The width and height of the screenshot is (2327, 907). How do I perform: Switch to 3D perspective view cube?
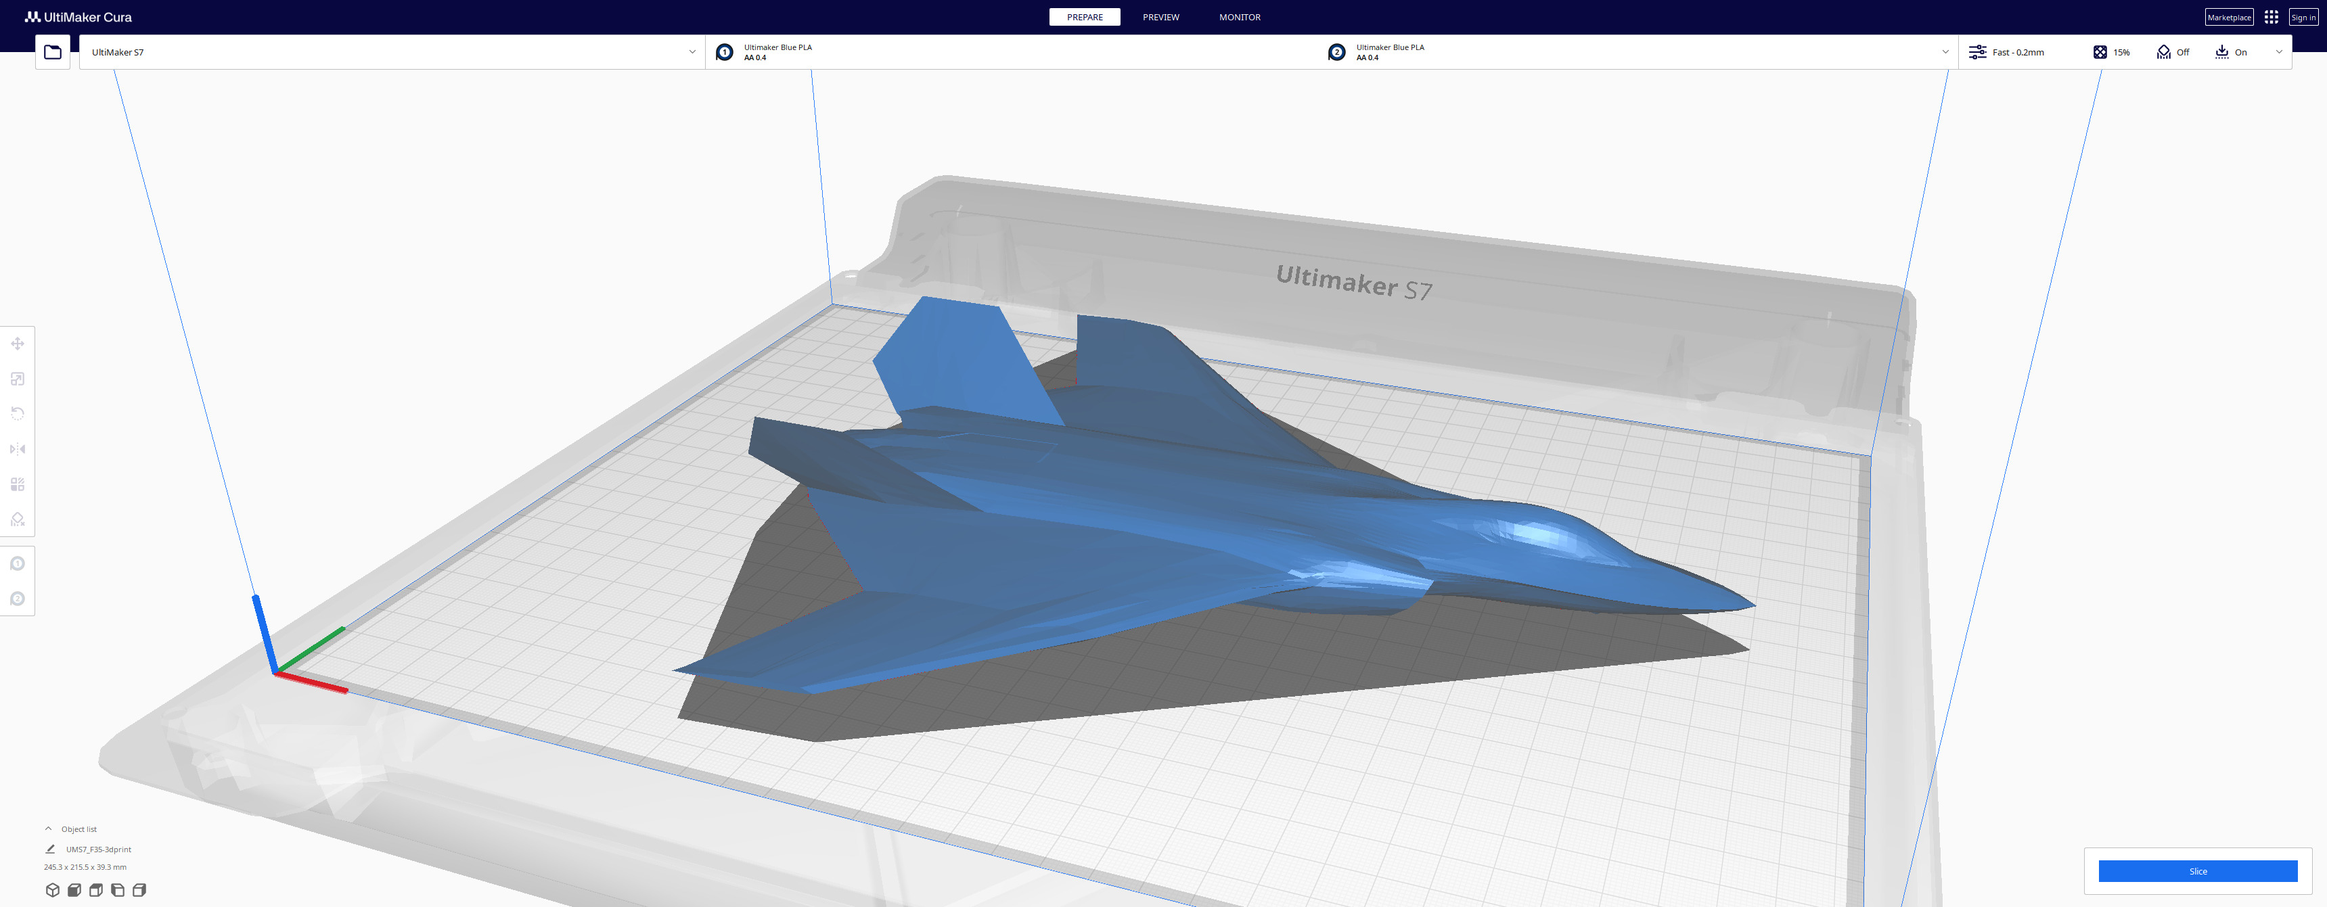pos(52,890)
